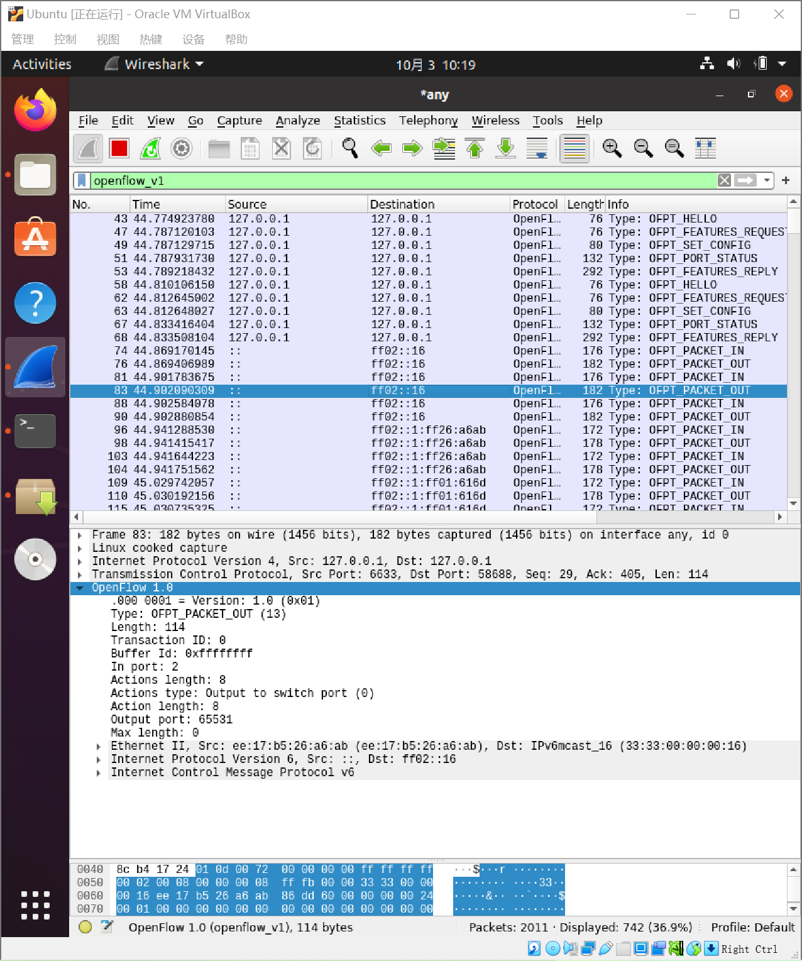Open the Terminal from the dock

click(x=35, y=431)
